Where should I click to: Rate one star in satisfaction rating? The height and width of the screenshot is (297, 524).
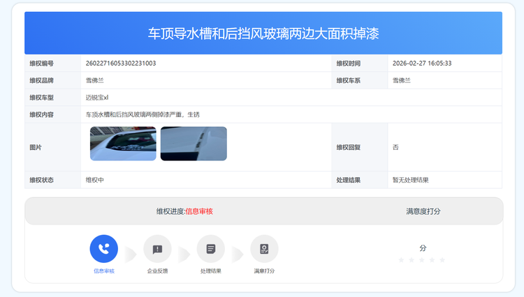(402, 260)
